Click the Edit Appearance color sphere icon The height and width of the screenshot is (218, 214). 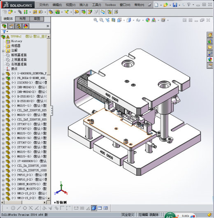(x=148, y=20)
